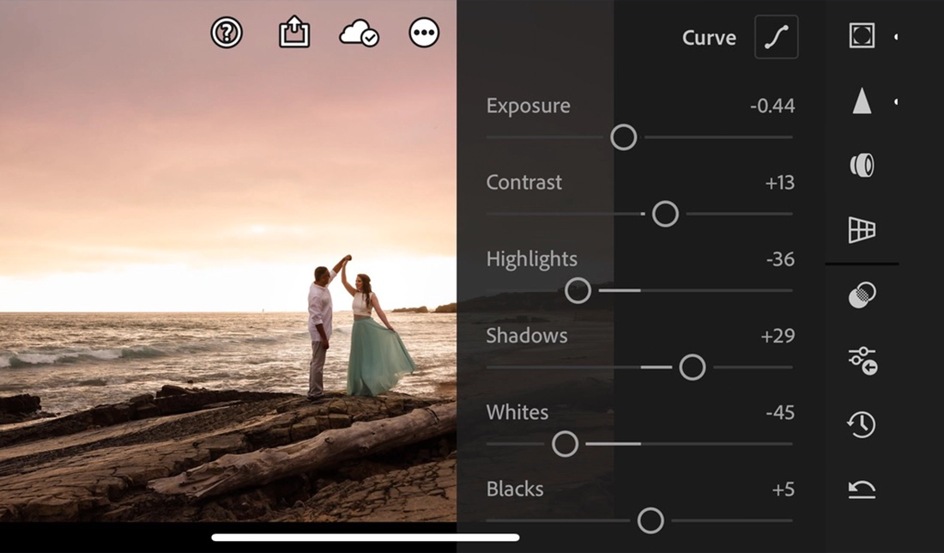Tap the Share export icon

[x=294, y=33]
